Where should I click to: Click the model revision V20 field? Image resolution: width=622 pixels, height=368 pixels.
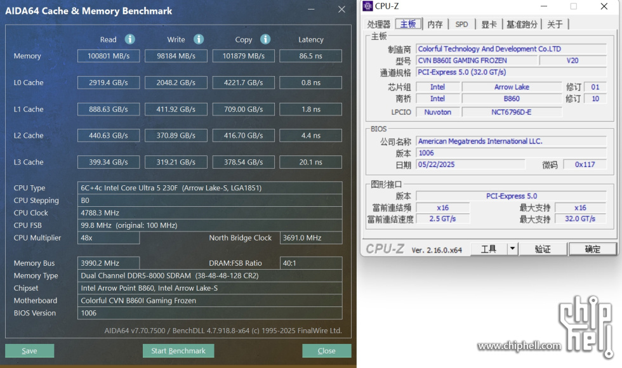tap(572, 60)
